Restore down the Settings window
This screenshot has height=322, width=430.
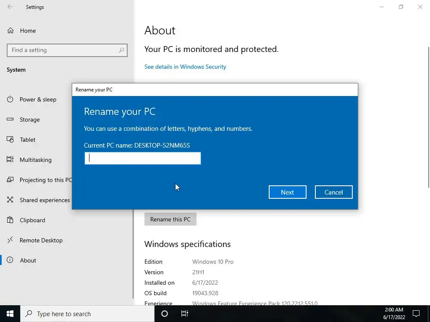click(x=401, y=7)
